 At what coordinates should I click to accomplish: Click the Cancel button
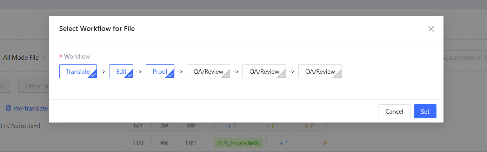click(x=394, y=111)
